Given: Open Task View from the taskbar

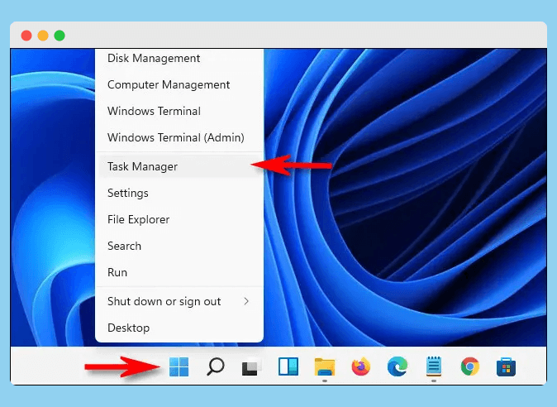Looking at the screenshot, I should tap(250, 367).
